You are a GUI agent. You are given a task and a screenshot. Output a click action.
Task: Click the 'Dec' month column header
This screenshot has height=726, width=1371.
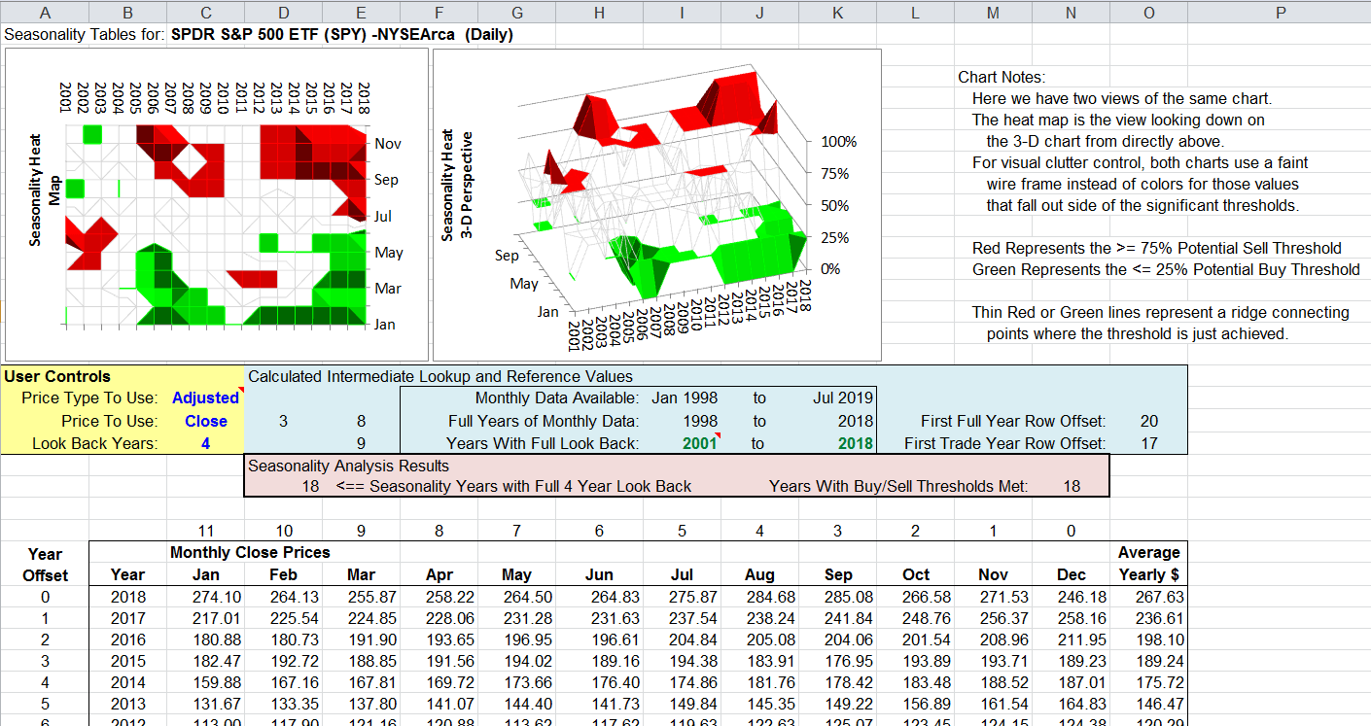1071,574
